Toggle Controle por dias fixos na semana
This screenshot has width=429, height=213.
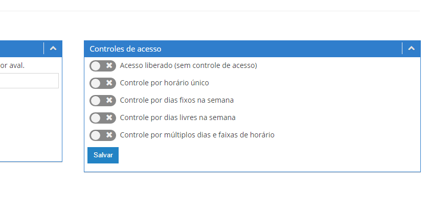coord(102,101)
